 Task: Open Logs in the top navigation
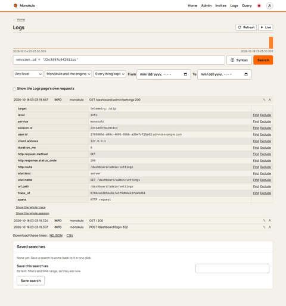point(234,5)
